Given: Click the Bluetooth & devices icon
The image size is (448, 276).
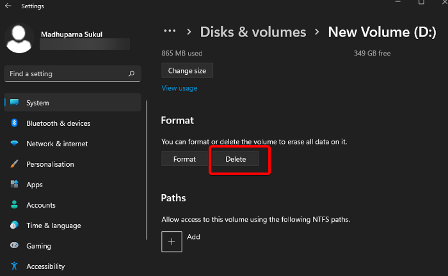Looking at the screenshot, I should [x=13, y=123].
